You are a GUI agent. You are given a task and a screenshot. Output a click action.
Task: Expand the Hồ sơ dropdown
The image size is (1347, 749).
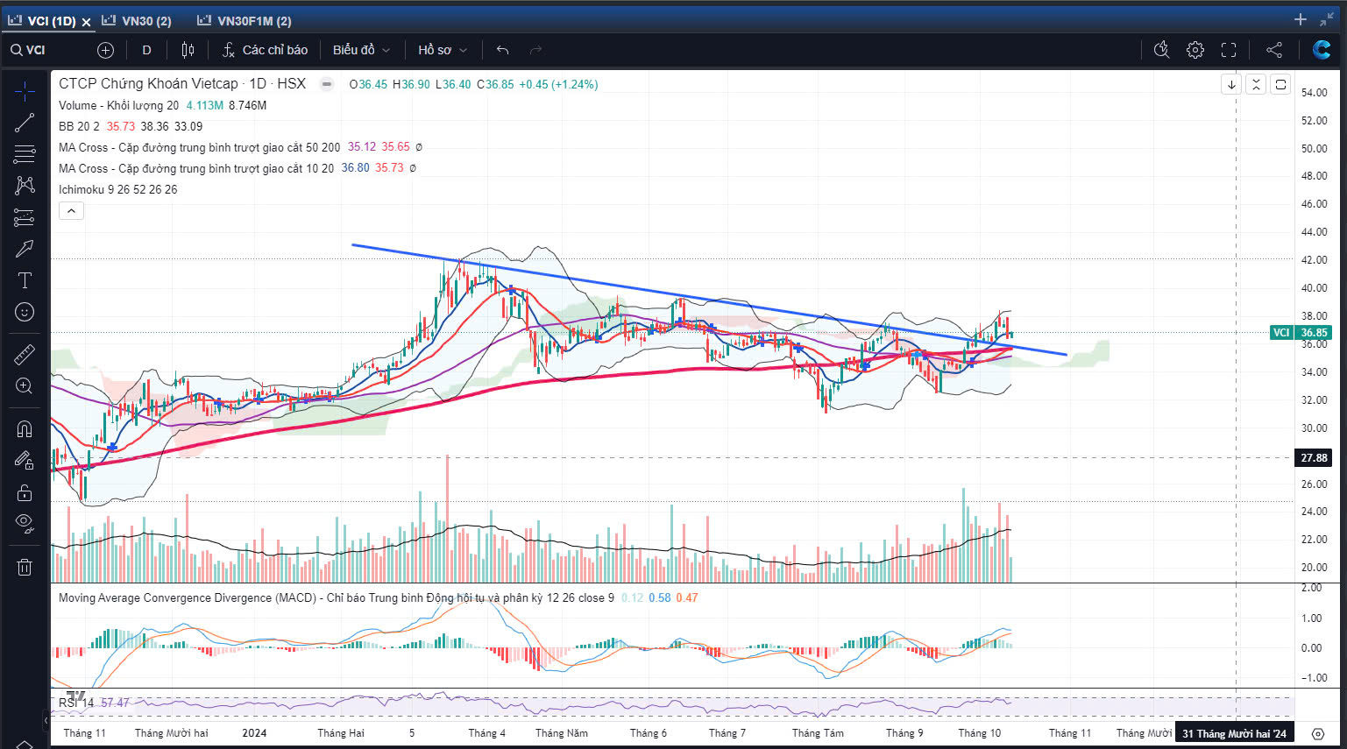click(443, 50)
